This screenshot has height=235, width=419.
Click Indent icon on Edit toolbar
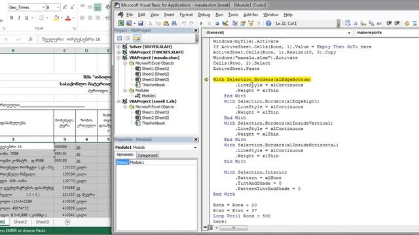coord(389,23)
